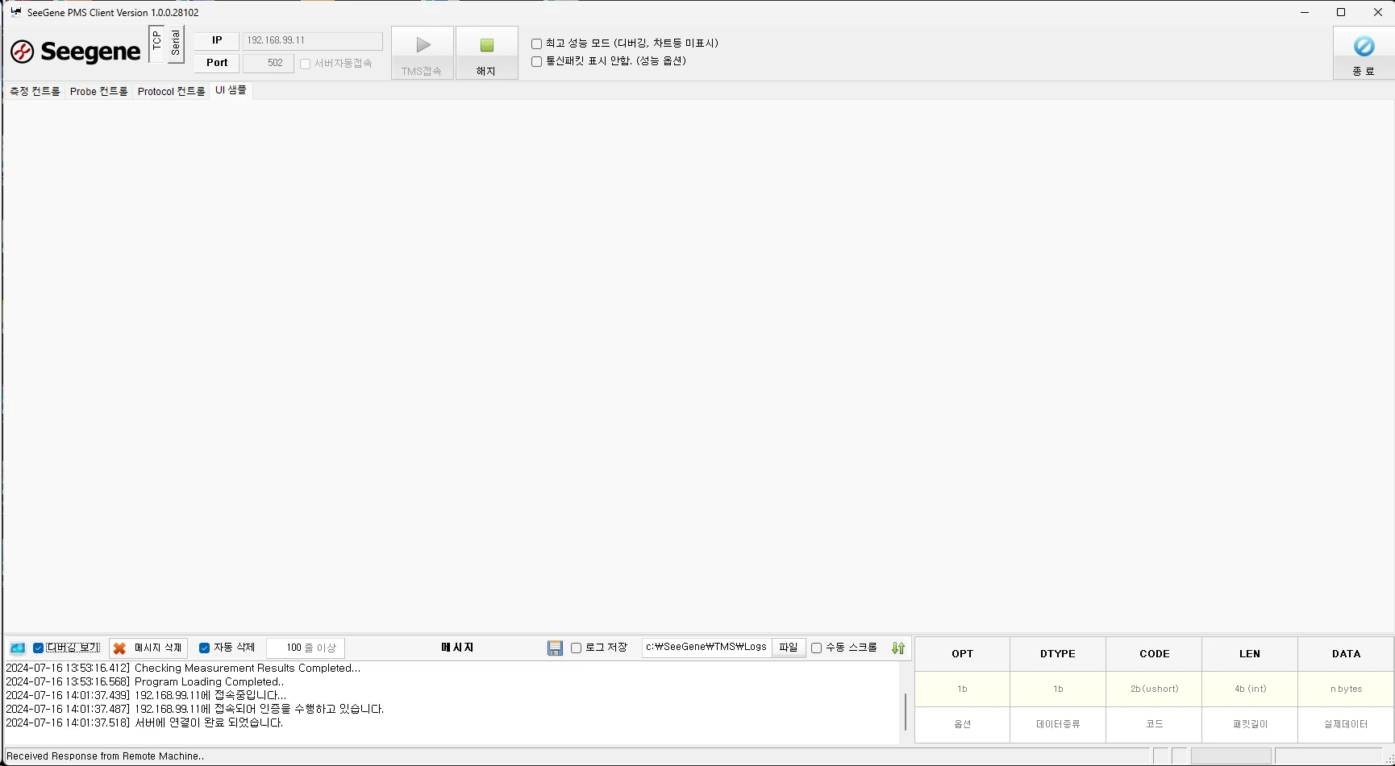Click the 100 줄 이상 line count field
The image size is (1395, 766).
pos(306,648)
